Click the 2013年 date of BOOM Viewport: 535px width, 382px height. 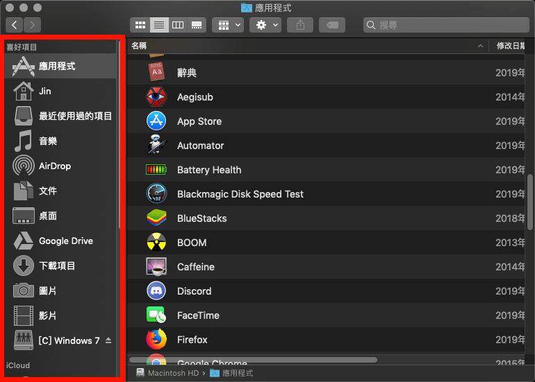[510, 243]
